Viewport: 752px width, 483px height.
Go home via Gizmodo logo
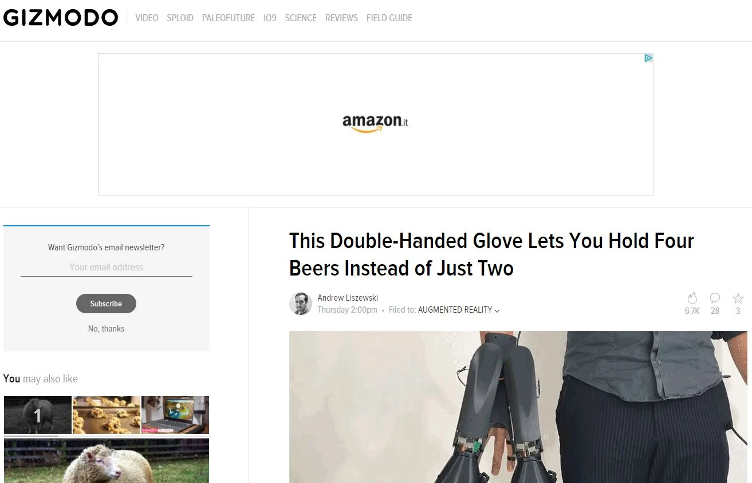point(61,18)
